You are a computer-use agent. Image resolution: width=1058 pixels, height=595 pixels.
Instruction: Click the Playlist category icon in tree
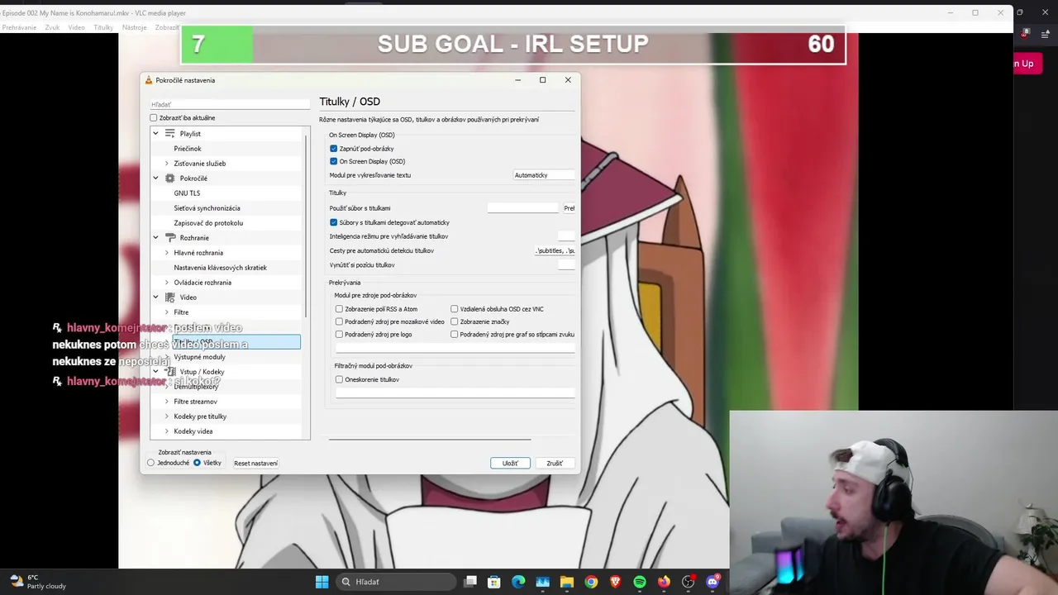[x=170, y=133]
